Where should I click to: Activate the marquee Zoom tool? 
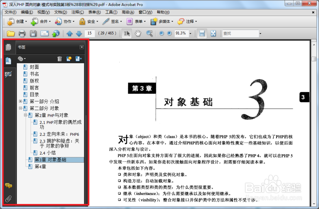point(149,33)
